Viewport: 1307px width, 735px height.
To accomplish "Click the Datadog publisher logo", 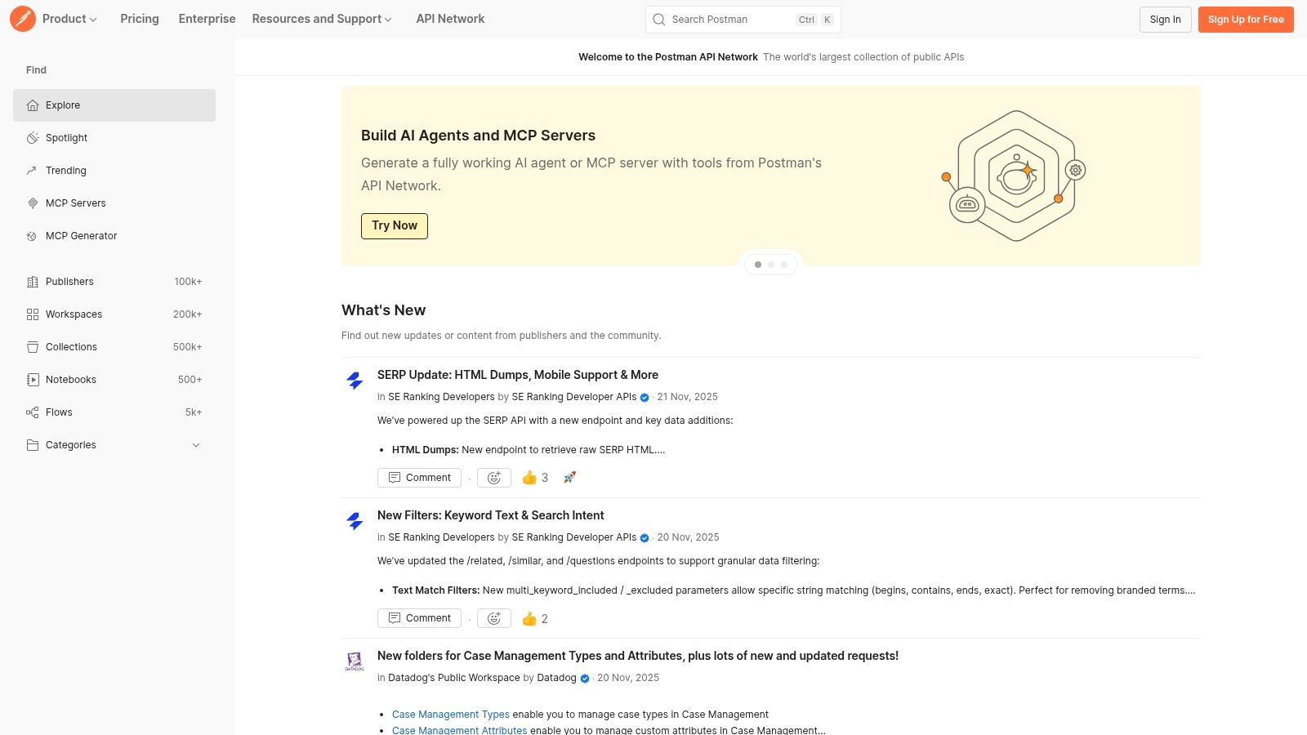I will pos(355,661).
